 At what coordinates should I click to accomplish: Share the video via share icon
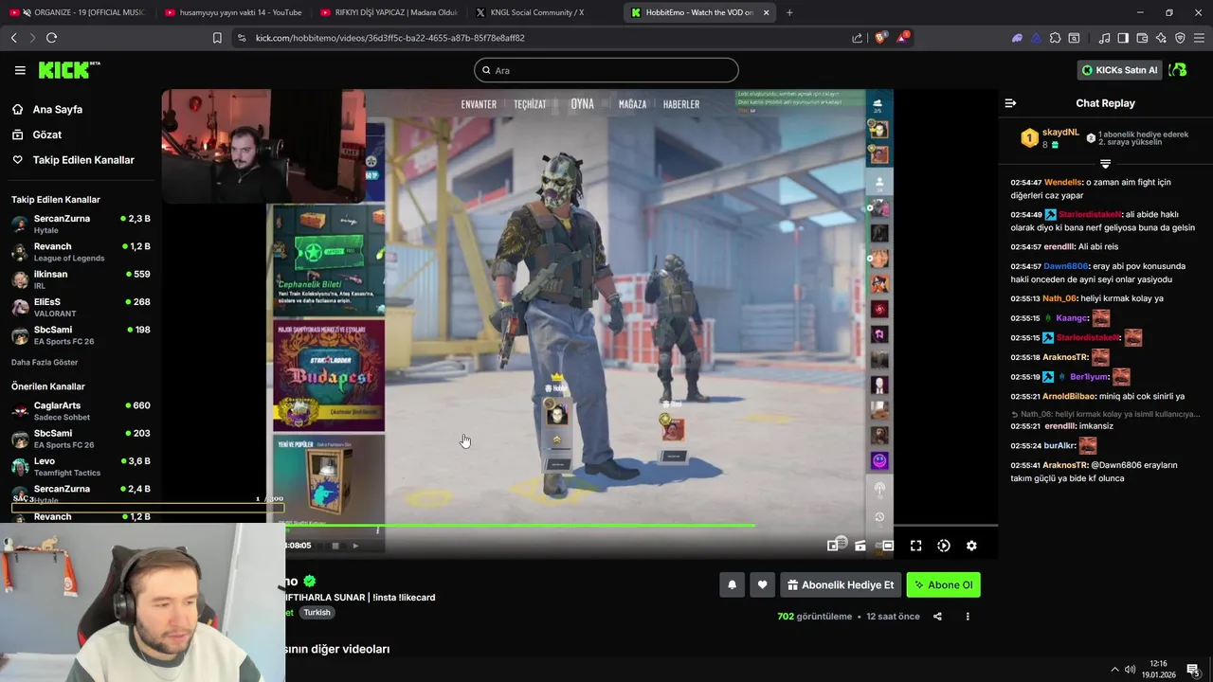(x=937, y=617)
